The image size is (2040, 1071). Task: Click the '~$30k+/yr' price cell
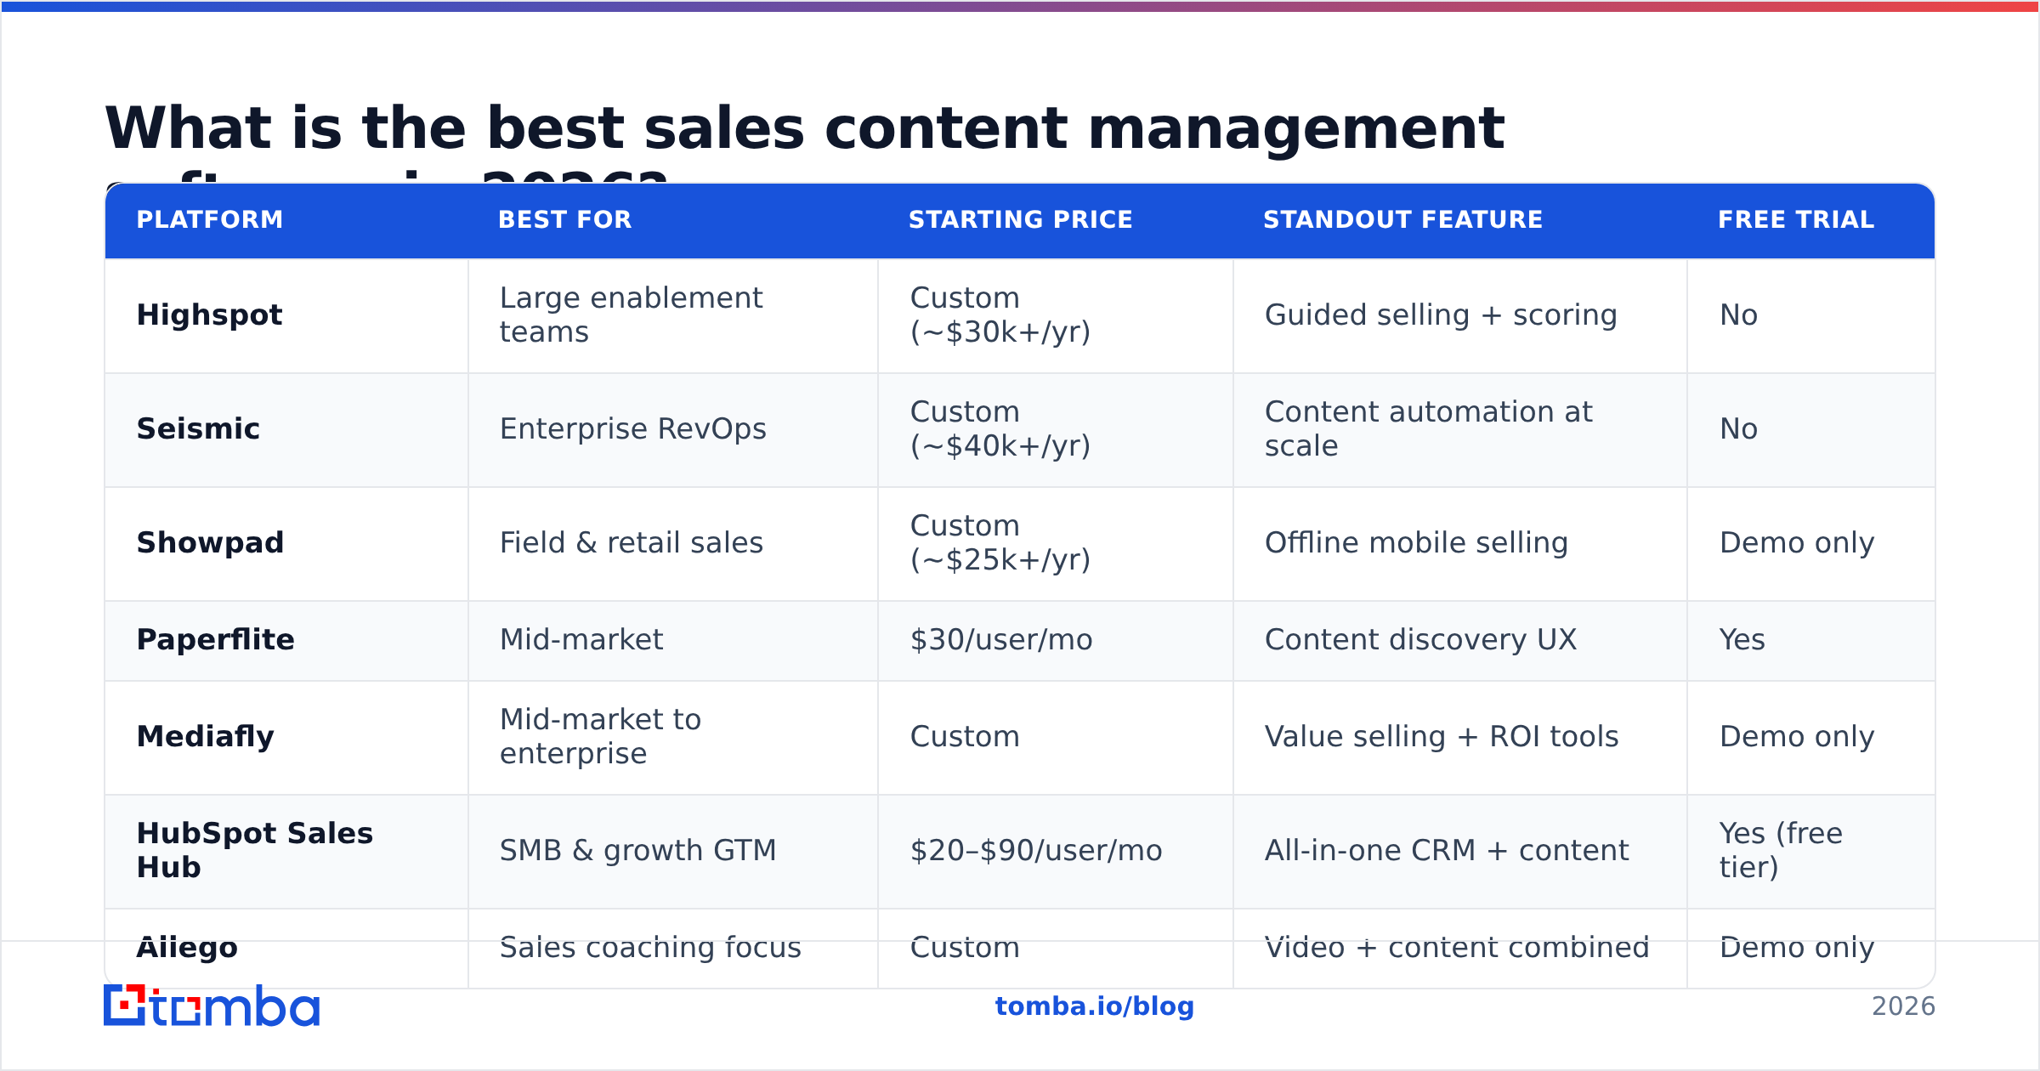click(x=1056, y=315)
